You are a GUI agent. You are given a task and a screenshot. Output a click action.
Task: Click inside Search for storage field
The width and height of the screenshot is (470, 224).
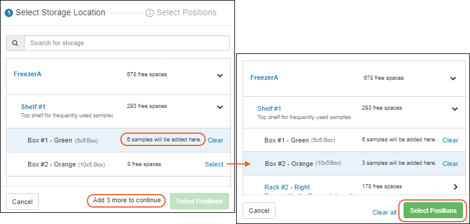coord(127,43)
